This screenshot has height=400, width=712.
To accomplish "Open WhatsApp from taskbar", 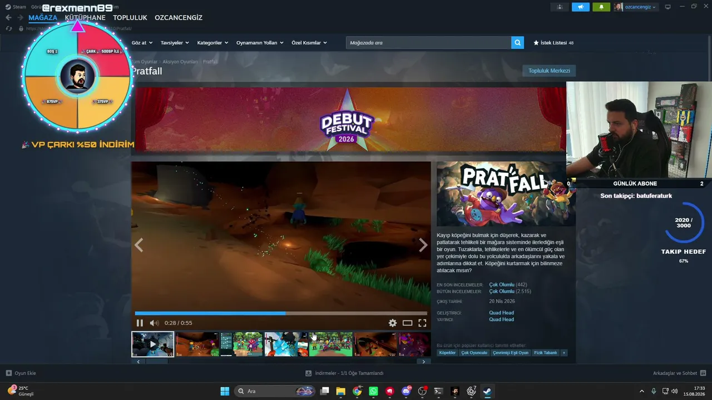I will click(x=373, y=391).
